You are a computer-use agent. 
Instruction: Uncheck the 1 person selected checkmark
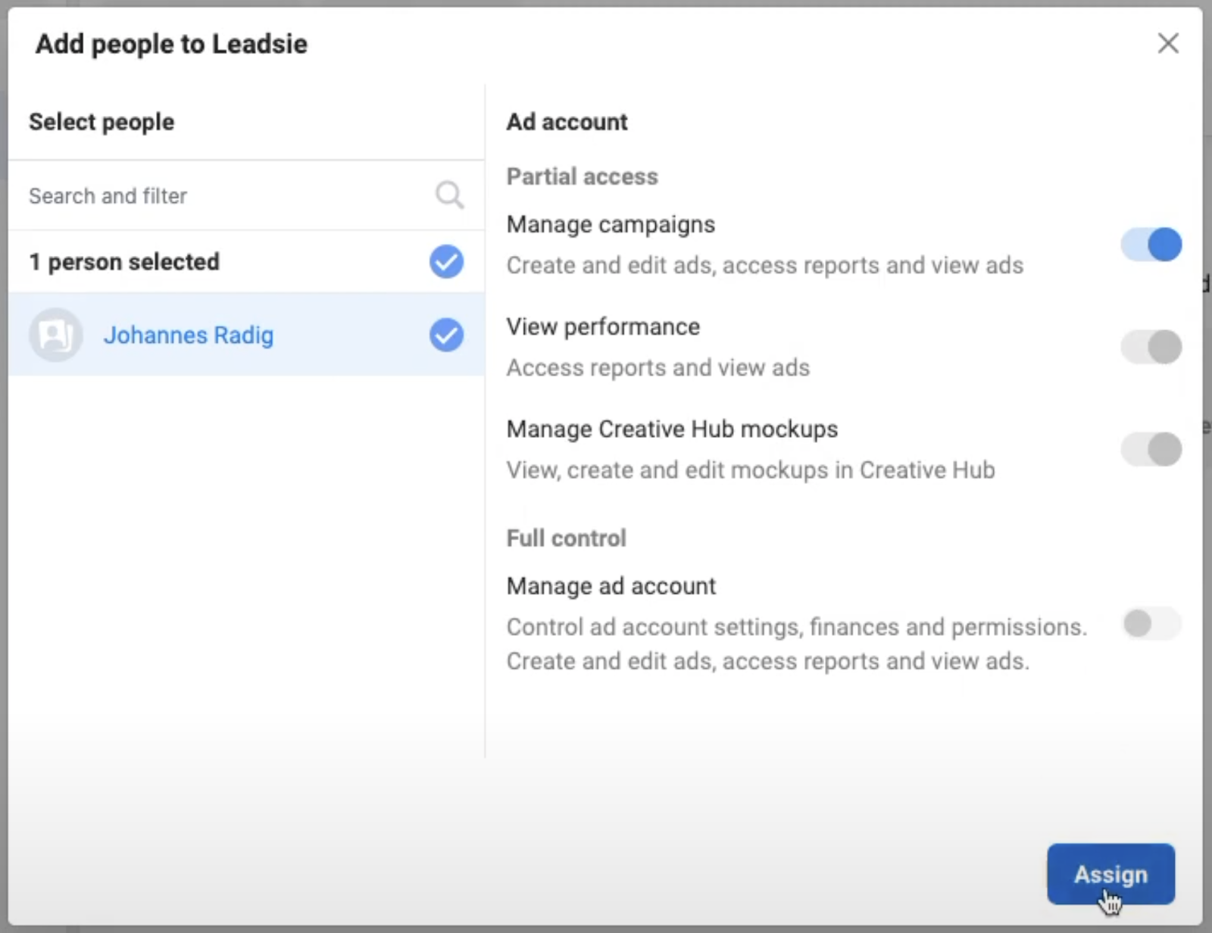[x=446, y=262]
